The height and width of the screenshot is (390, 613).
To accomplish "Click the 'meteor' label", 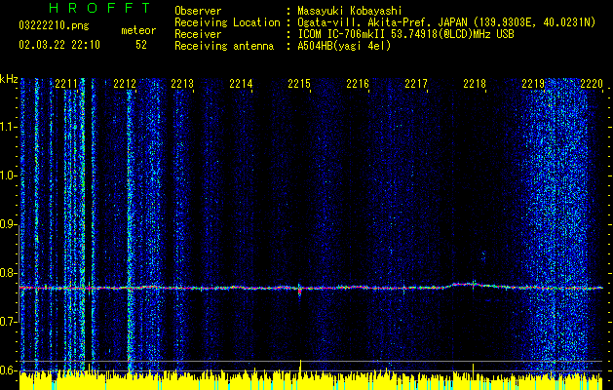I will (x=138, y=30).
